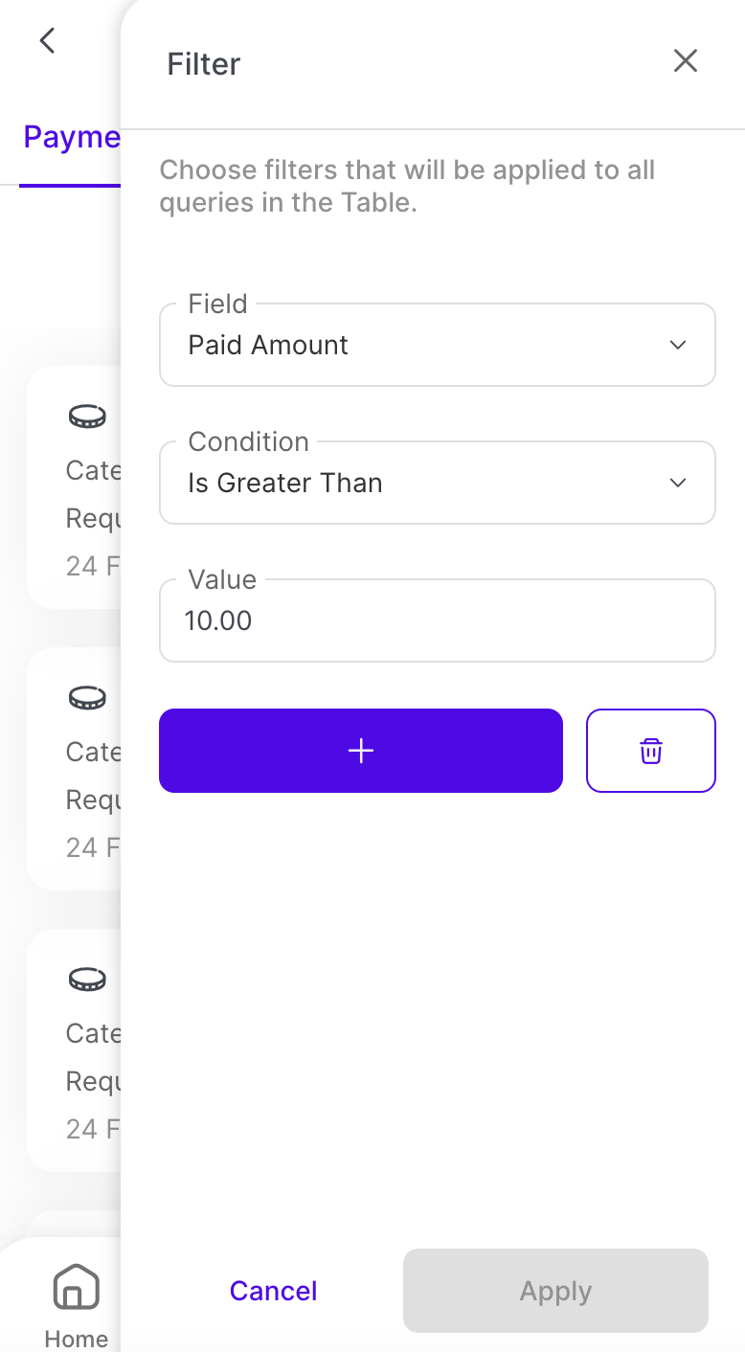Close the Filter panel with X icon
Screen dimensions: 745x1352
point(685,61)
